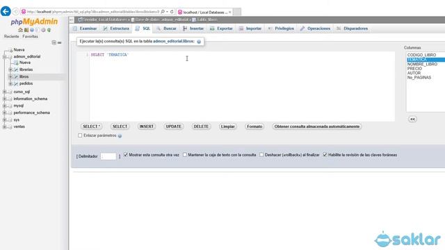Click the refresh icon in address bar

coord(172,12)
